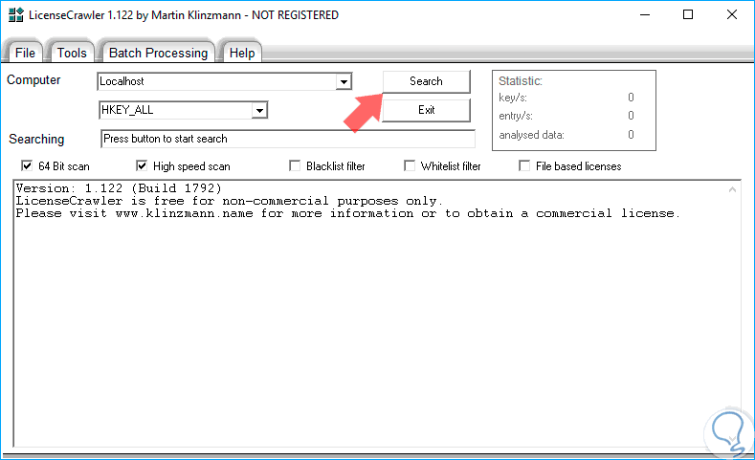
Task: Minimize the LicenseCrawler window
Action: 645,15
